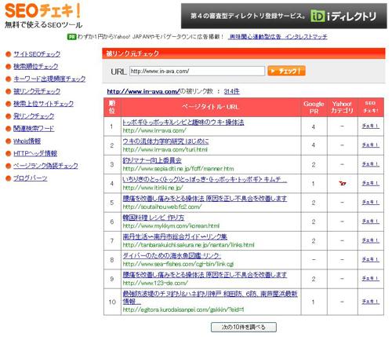392x337 pixels.
Task: Select キーワード出現頻度チェック in the sidebar
Action: (x=49, y=79)
